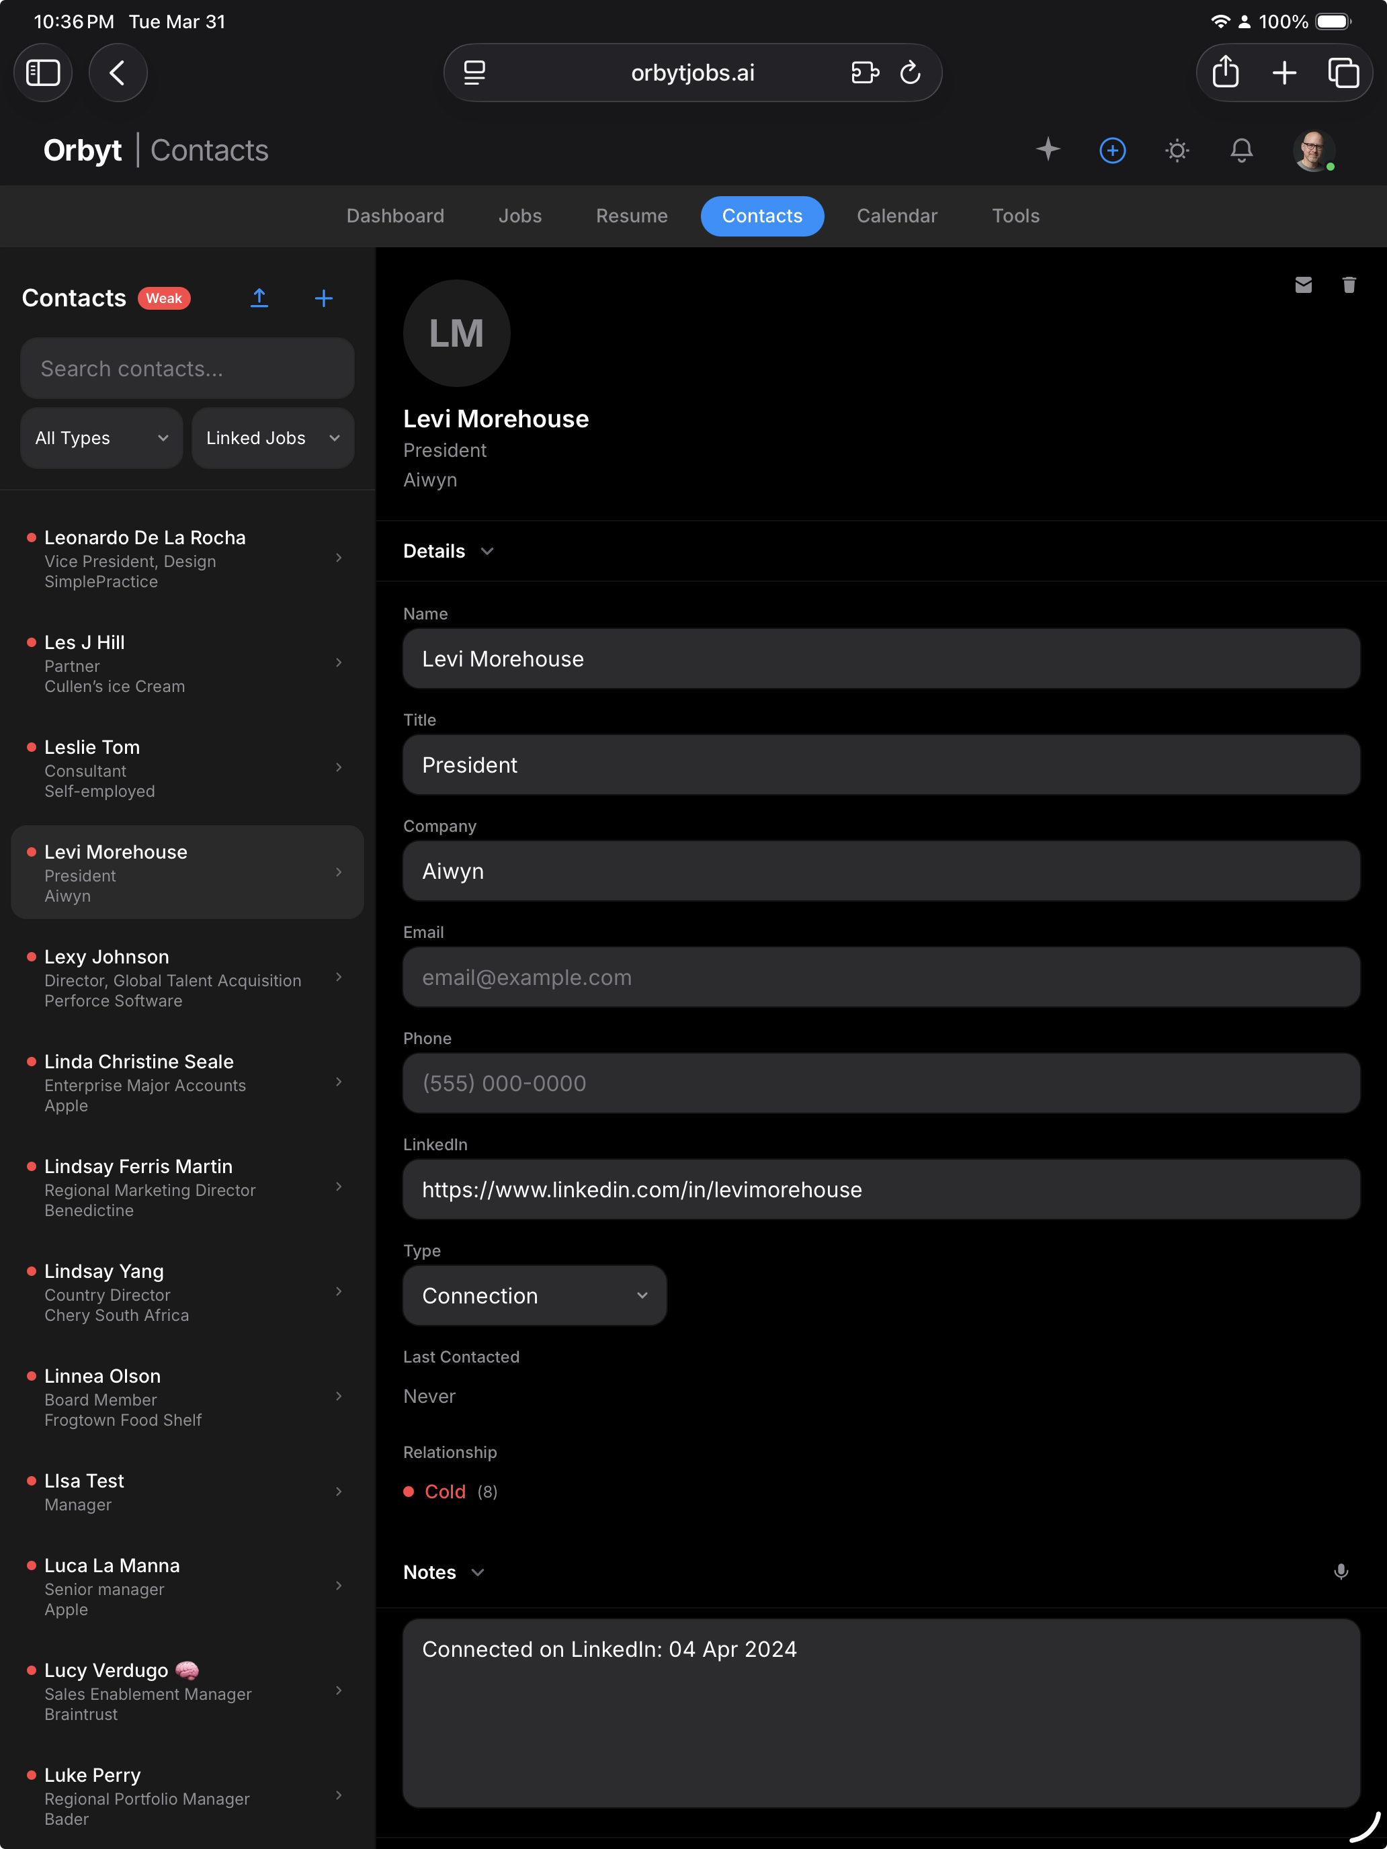Focus the search contacts field
1387x1849 pixels.
(x=186, y=368)
